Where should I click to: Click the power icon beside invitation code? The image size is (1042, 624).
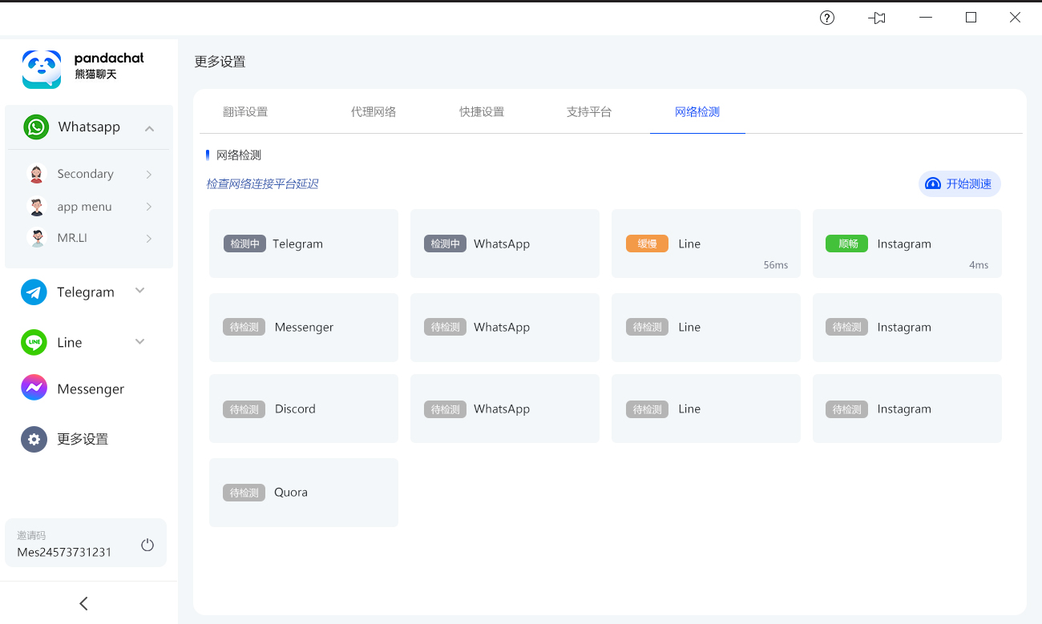click(147, 545)
